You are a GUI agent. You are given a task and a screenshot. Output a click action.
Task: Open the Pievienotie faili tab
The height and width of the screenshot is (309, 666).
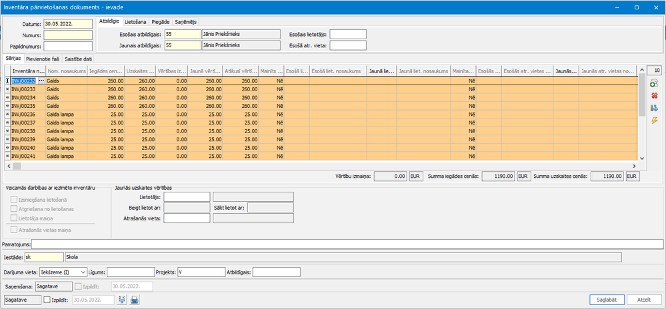coord(42,59)
